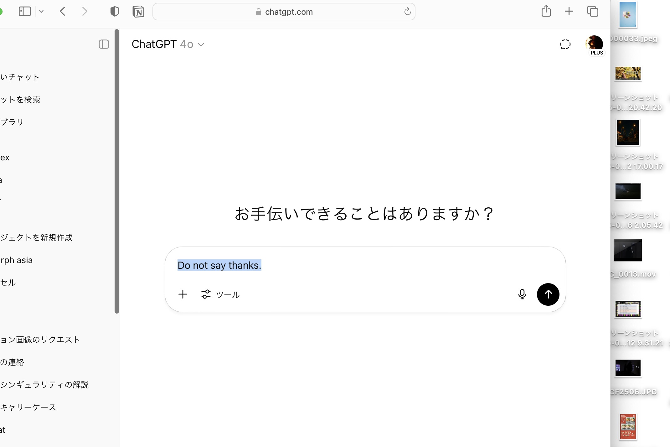Open the ツール tools menu

[220, 294]
